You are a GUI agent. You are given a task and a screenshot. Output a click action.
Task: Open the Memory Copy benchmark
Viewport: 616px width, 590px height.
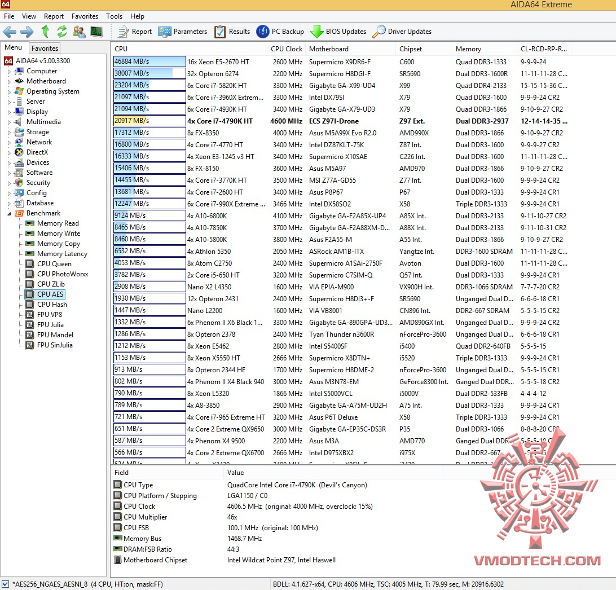(x=59, y=244)
